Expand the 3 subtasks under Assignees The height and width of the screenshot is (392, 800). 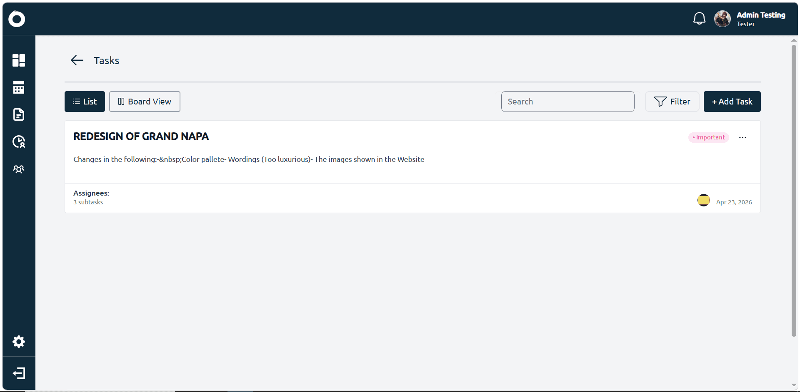tap(88, 202)
